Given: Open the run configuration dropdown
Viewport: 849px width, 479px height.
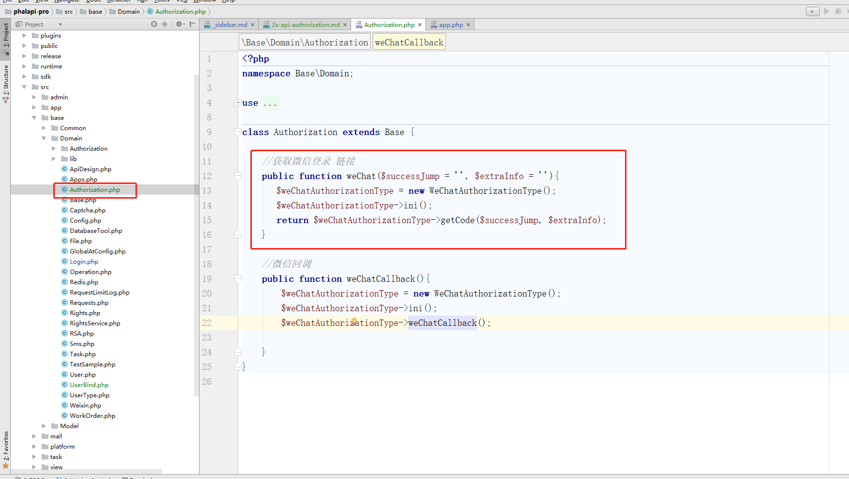Looking at the screenshot, I should point(812,11).
